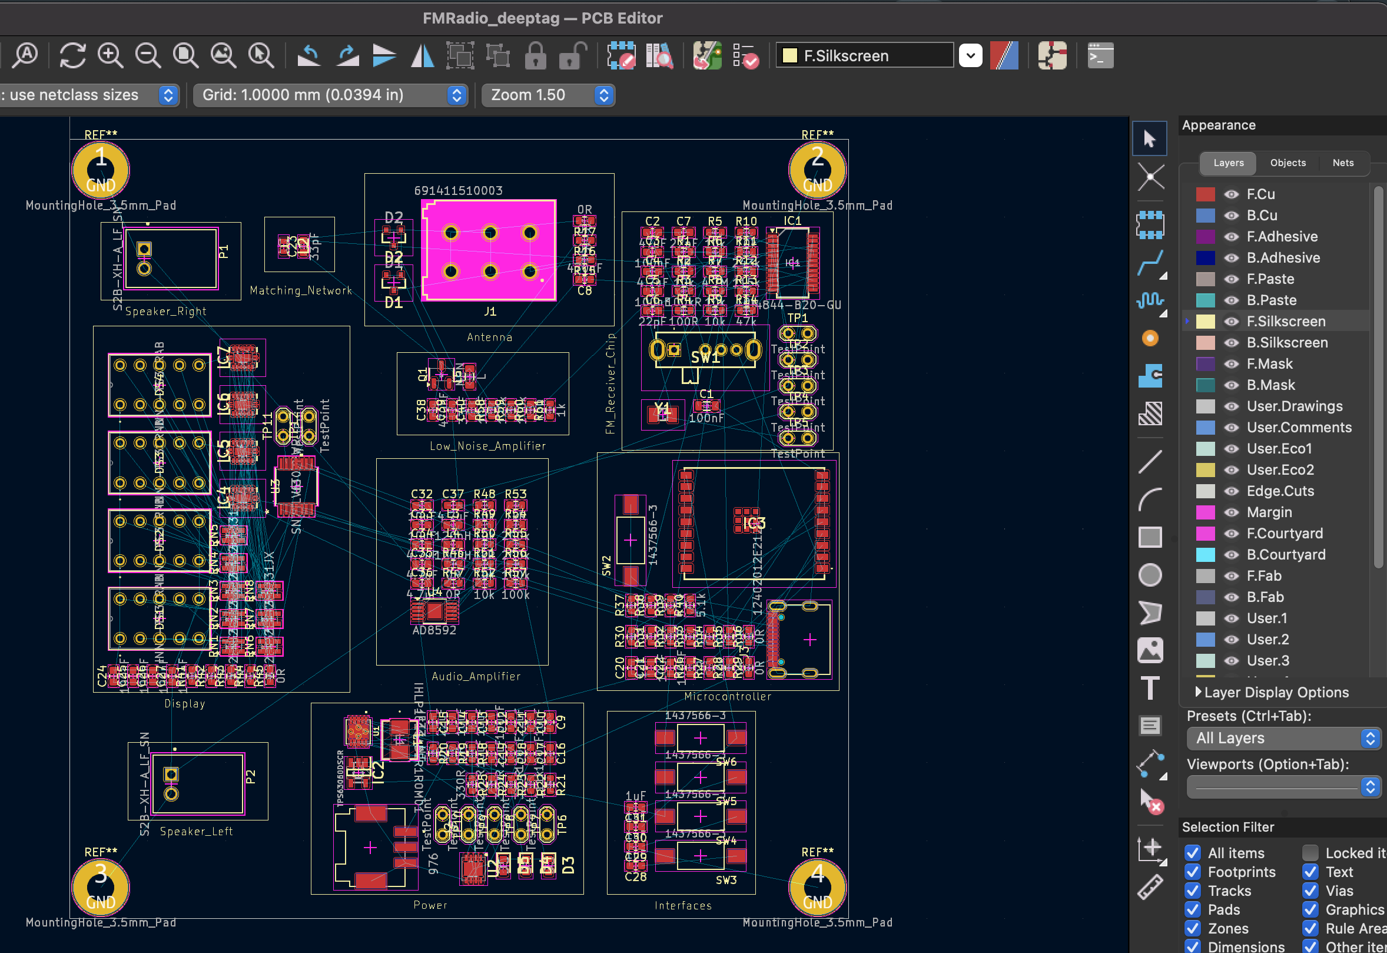This screenshot has width=1387, height=953.
Task: Select the Measure ruler tool
Action: 1150,888
